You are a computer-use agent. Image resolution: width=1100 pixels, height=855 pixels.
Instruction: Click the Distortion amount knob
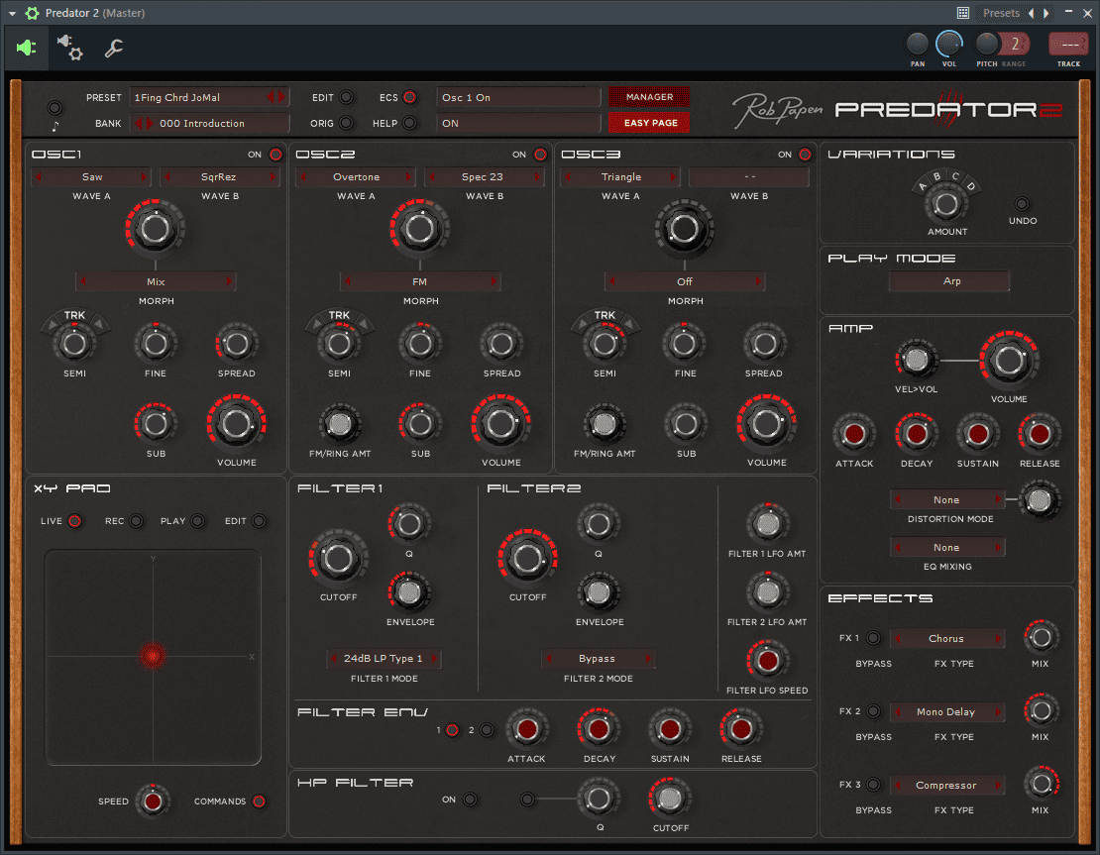coord(1039,500)
